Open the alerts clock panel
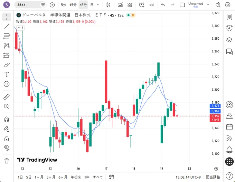 229,28
